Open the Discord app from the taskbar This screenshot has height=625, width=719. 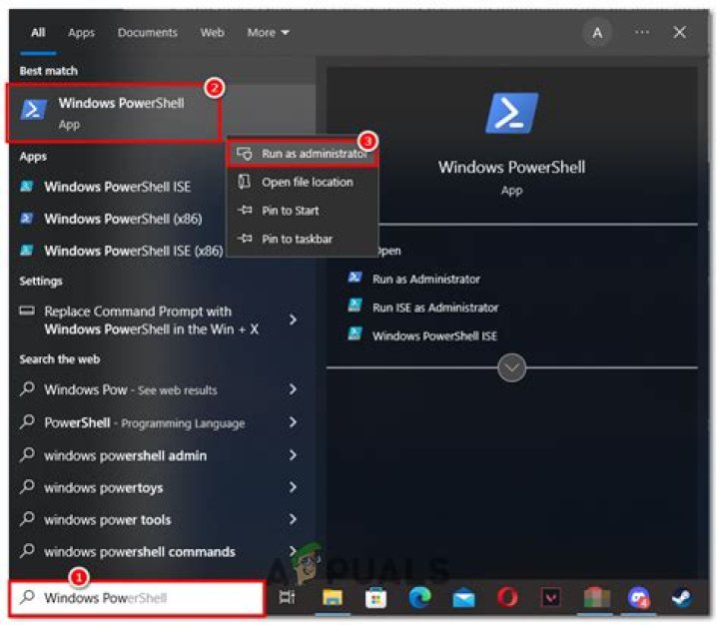(x=639, y=598)
